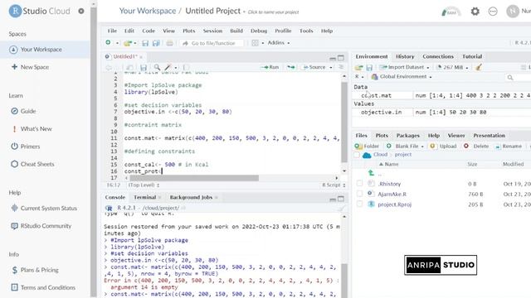Open Cheat Sheets in sidebar
Viewport: 531px width, 298px height.
coord(33,164)
